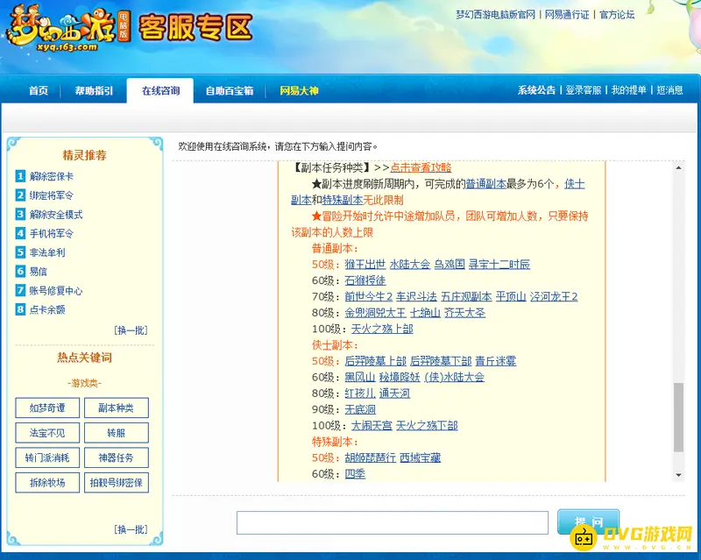The image size is (701, 560).
Task: Open the 黑风山 link
Action: [x=360, y=377]
